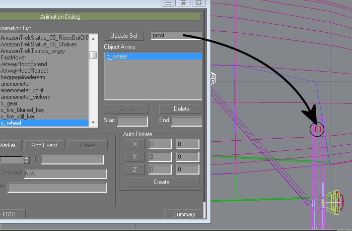The width and height of the screenshot is (352, 231).
Task: Click the pivot name field
Action: coord(176,36)
